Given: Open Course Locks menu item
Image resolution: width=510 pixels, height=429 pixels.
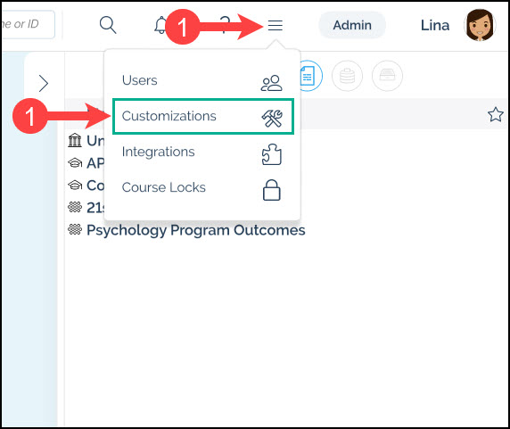Looking at the screenshot, I should pos(202,187).
